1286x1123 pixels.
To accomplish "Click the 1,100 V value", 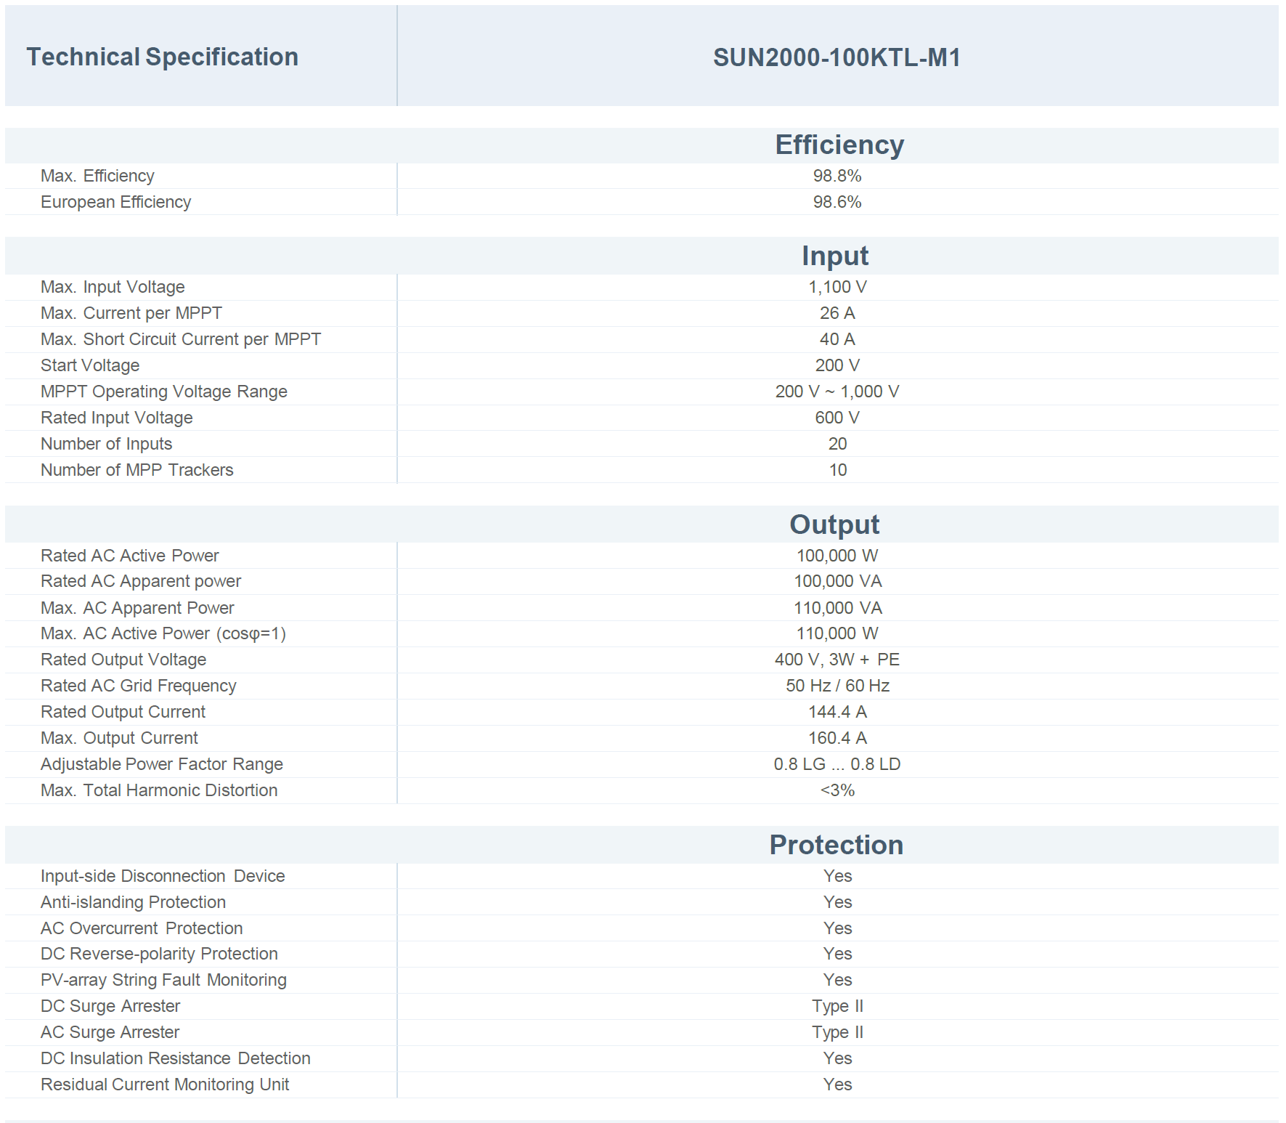I will pyautogui.click(x=837, y=287).
